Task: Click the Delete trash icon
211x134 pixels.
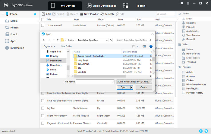Action: pos(68,14)
